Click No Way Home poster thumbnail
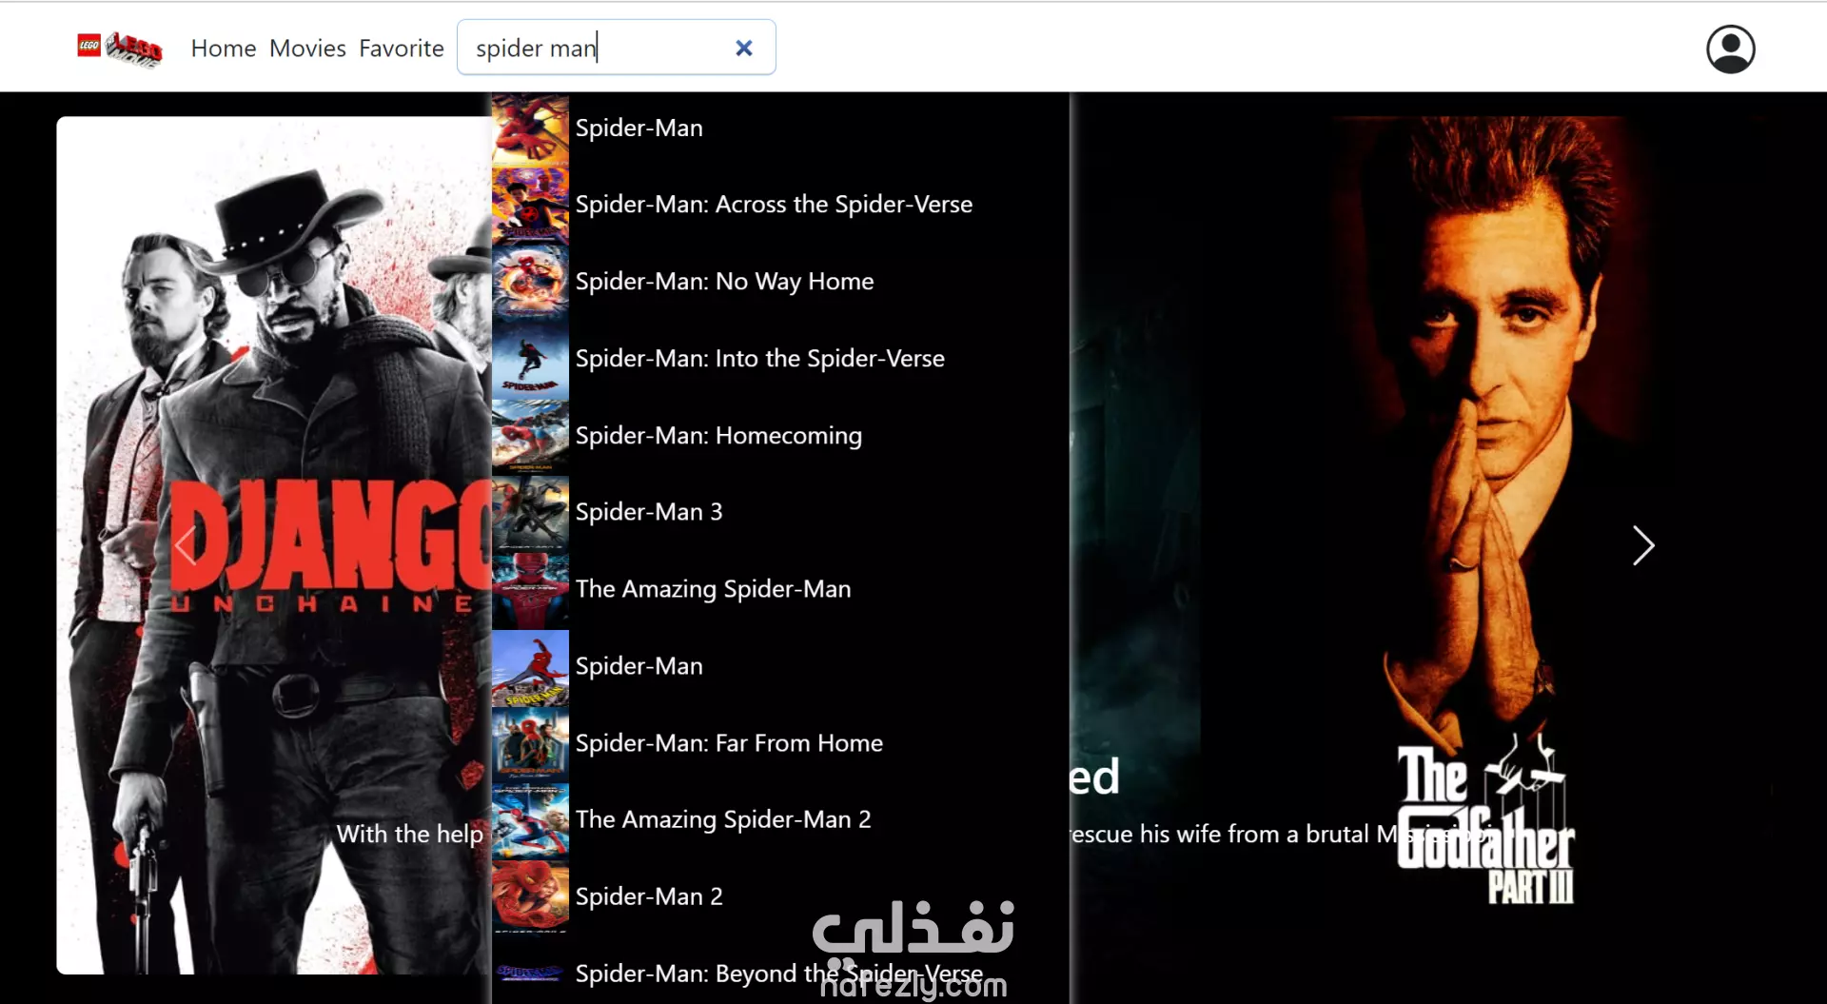This screenshot has height=1004, width=1827. pos(530,283)
